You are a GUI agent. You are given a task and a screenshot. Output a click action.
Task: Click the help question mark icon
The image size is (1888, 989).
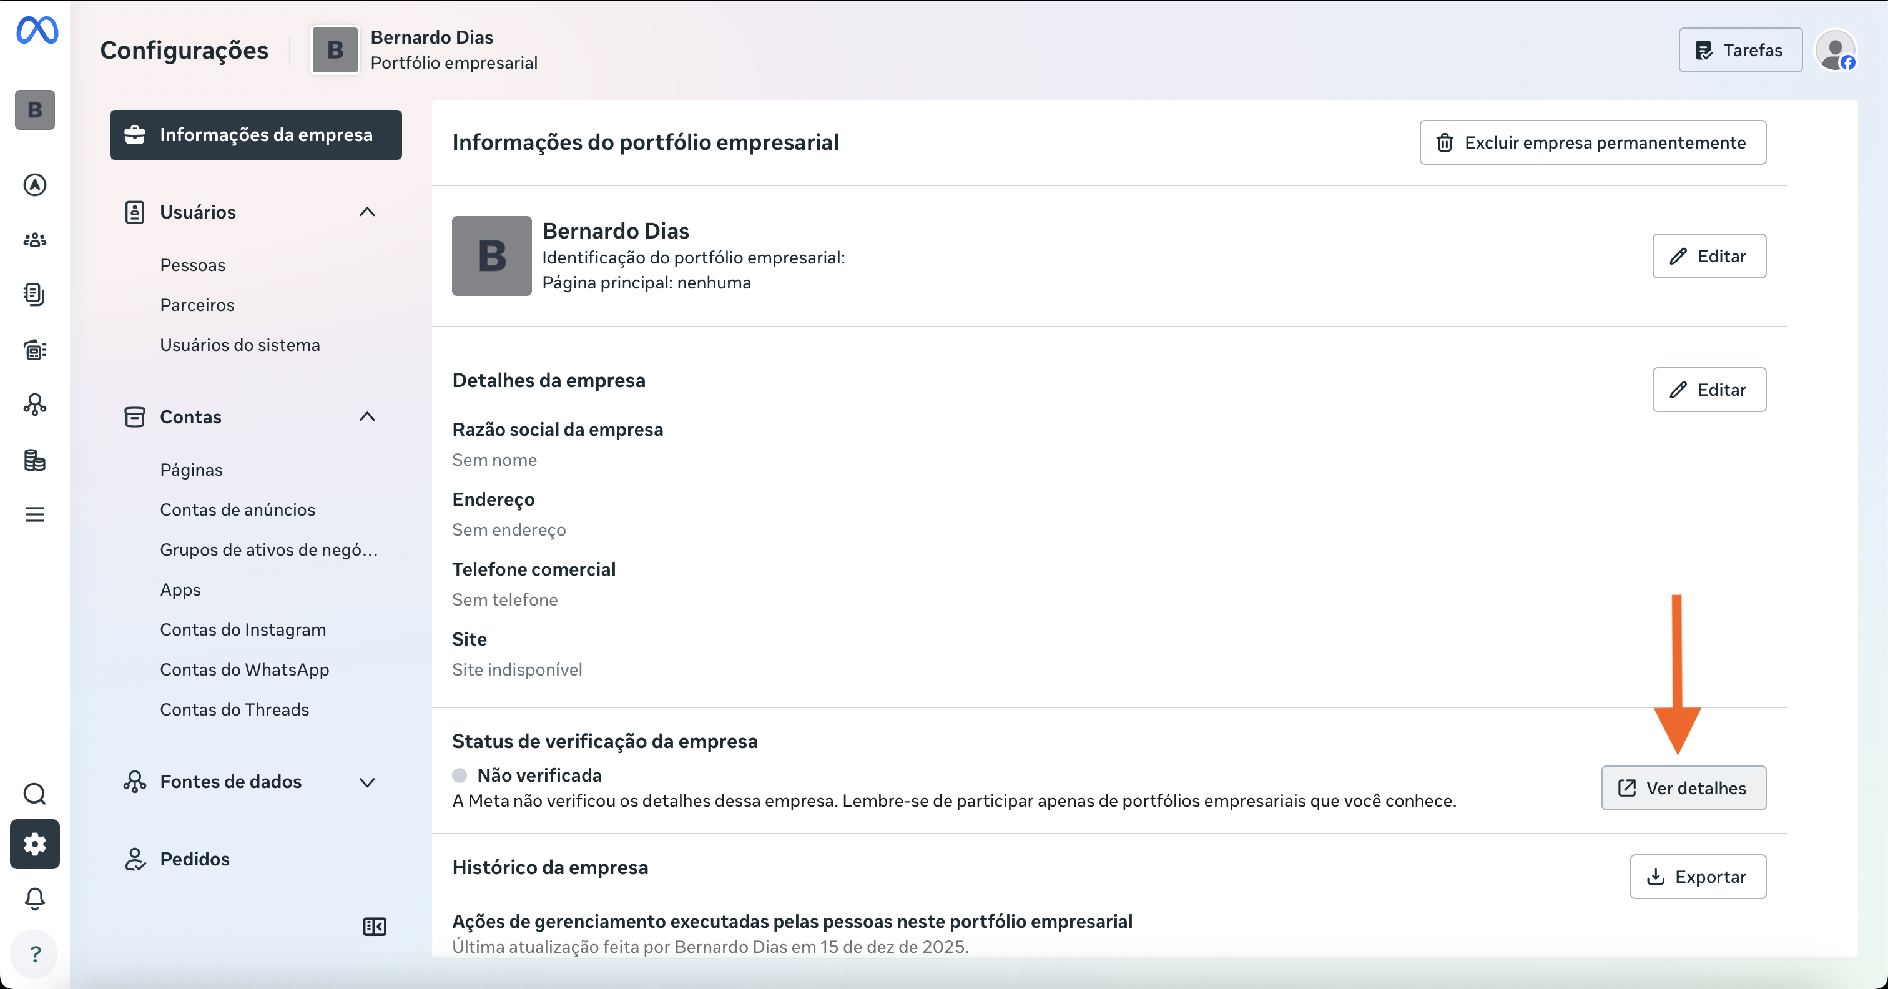[34, 954]
